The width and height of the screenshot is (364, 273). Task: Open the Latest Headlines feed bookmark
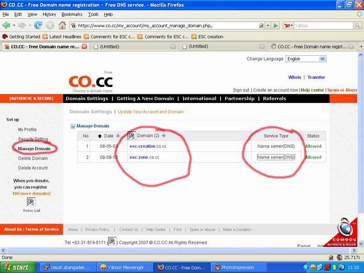click(x=62, y=36)
